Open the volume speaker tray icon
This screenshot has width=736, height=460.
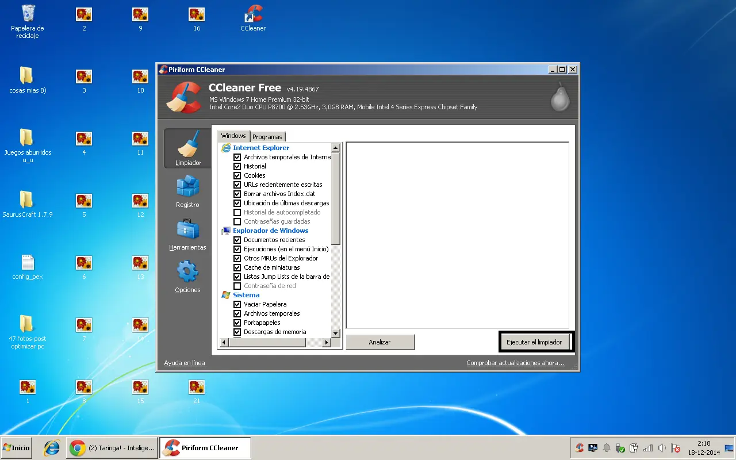coord(662,448)
